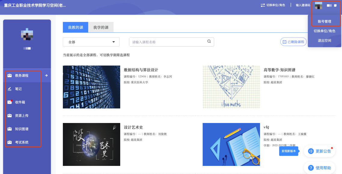The width and height of the screenshot is (342, 174).
Task: Click the 考试系统 briefcase icon
Action: click(10, 142)
